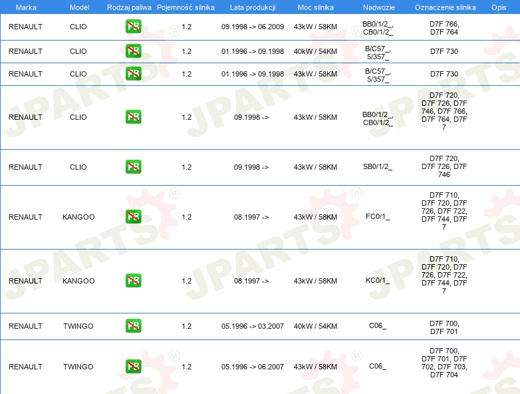Select body code SB0/1/2_
Viewport: 520px width, 394px height.
[x=378, y=166]
